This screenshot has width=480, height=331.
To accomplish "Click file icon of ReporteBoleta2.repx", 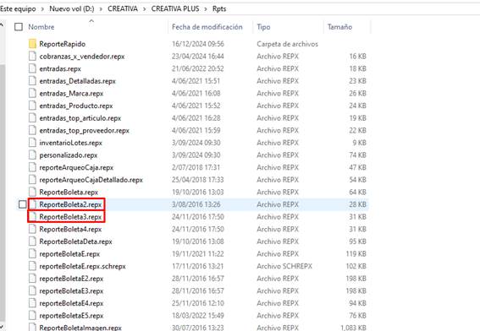I will [x=33, y=204].
